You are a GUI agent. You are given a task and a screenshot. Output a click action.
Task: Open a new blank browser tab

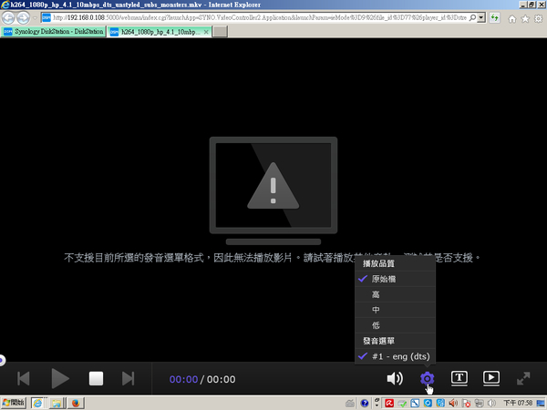click(220, 32)
